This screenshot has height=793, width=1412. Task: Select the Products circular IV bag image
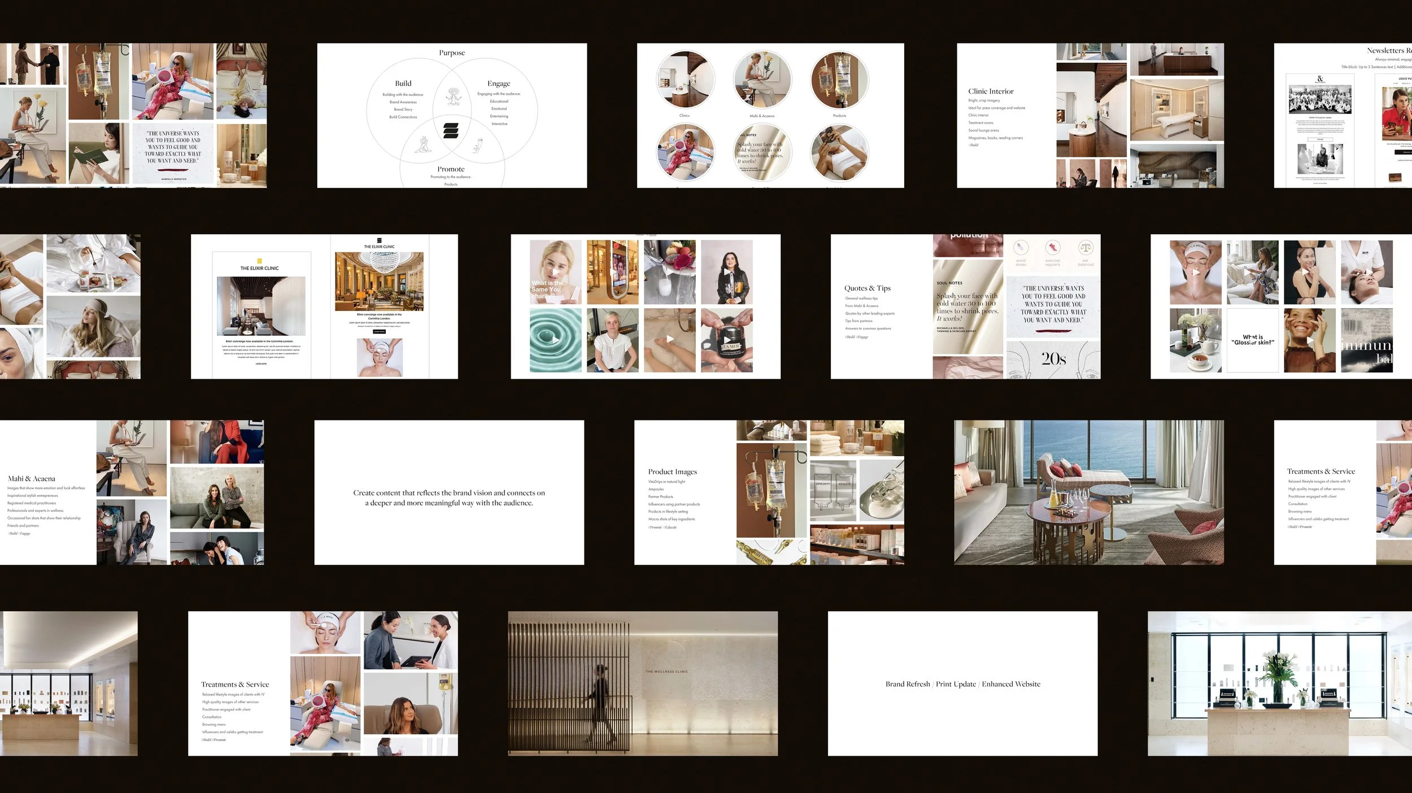pyautogui.click(x=839, y=80)
